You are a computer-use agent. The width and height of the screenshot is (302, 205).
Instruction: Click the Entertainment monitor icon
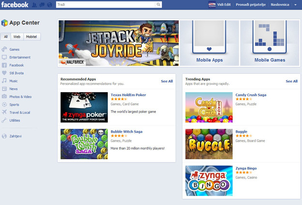[4, 57]
